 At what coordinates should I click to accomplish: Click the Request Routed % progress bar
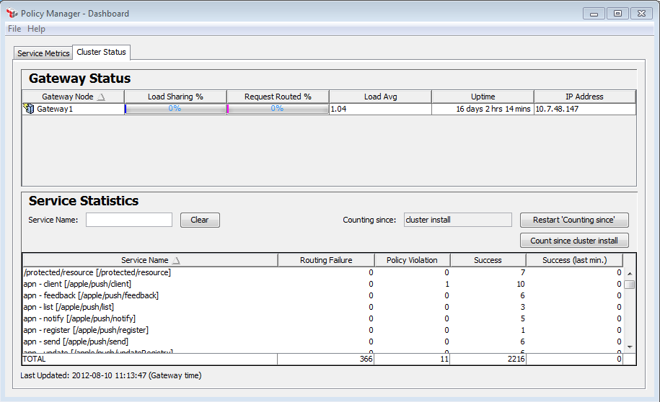tap(278, 109)
